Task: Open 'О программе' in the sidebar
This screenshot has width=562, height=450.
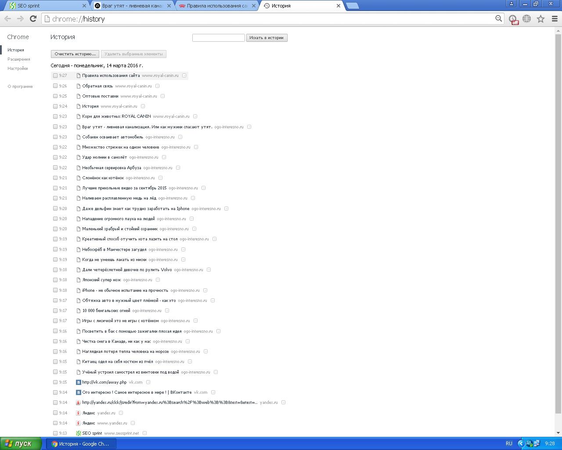Action: [20, 87]
